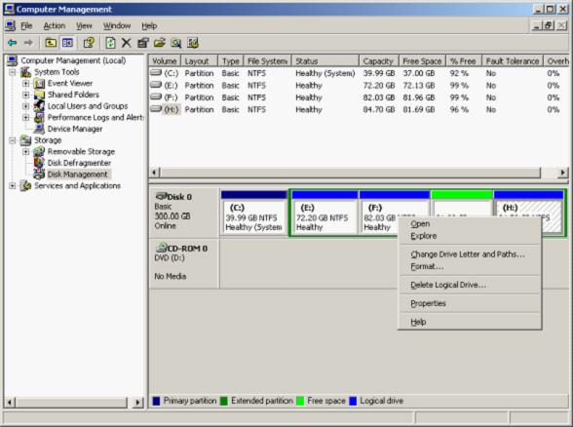Click the Computer Management (Local) root icon
The height and width of the screenshot is (427, 573).
tap(12, 60)
